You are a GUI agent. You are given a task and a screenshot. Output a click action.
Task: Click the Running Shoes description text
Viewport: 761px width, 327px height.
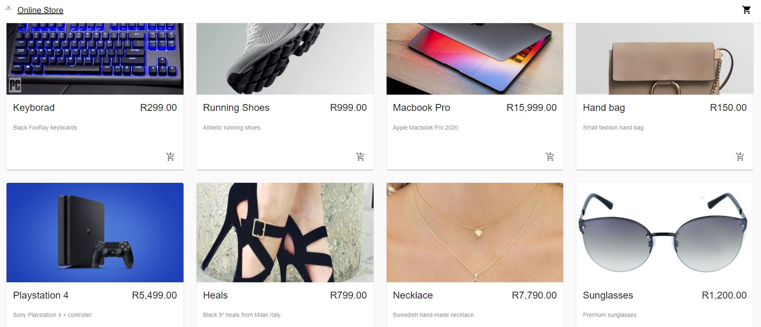[232, 127]
